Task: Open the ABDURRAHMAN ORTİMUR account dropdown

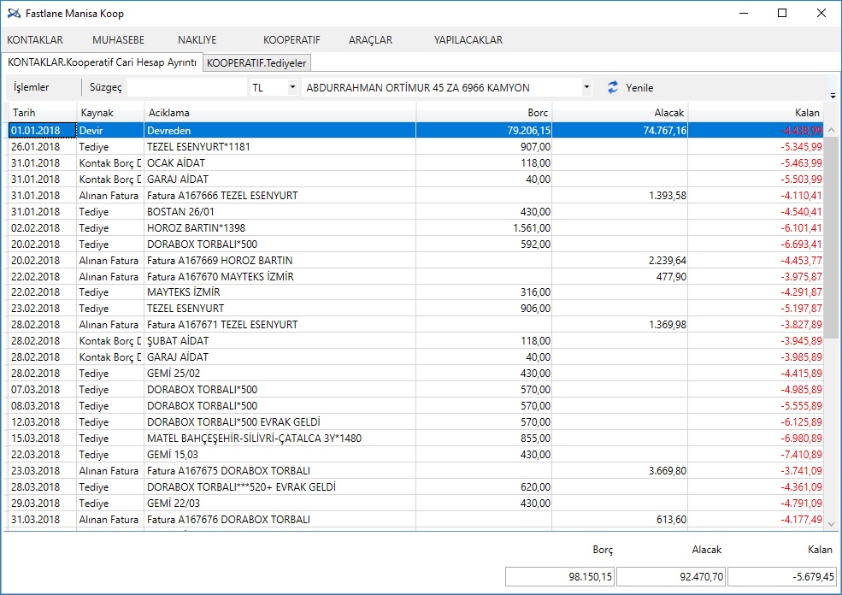Action: click(x=586, y=87)
